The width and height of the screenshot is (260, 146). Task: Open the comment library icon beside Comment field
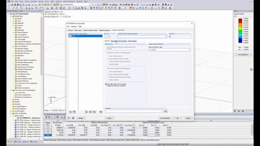tap(166, 112)
